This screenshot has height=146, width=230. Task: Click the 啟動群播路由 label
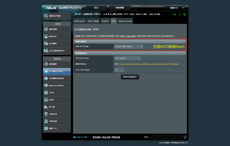pyautogui.click(x=81, y=64)
